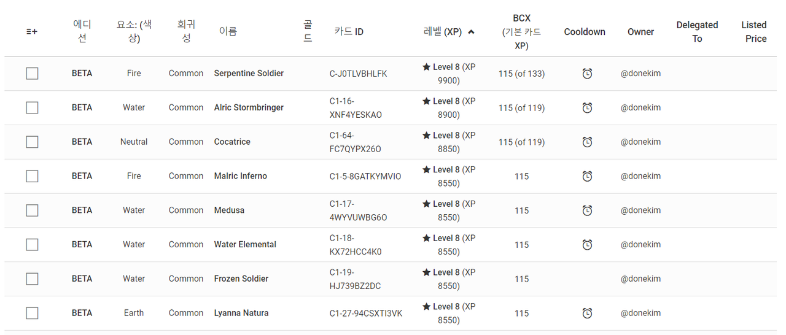786x335 pixels.
Task: Check the box next to Frozen Soldier
Action: [x=32, y=279]
